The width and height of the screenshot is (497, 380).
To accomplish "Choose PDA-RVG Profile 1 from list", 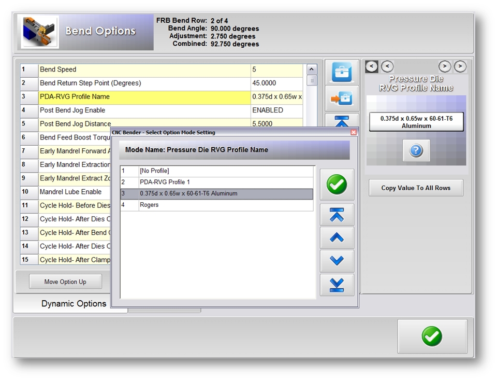I will click(x=217, y=182).
